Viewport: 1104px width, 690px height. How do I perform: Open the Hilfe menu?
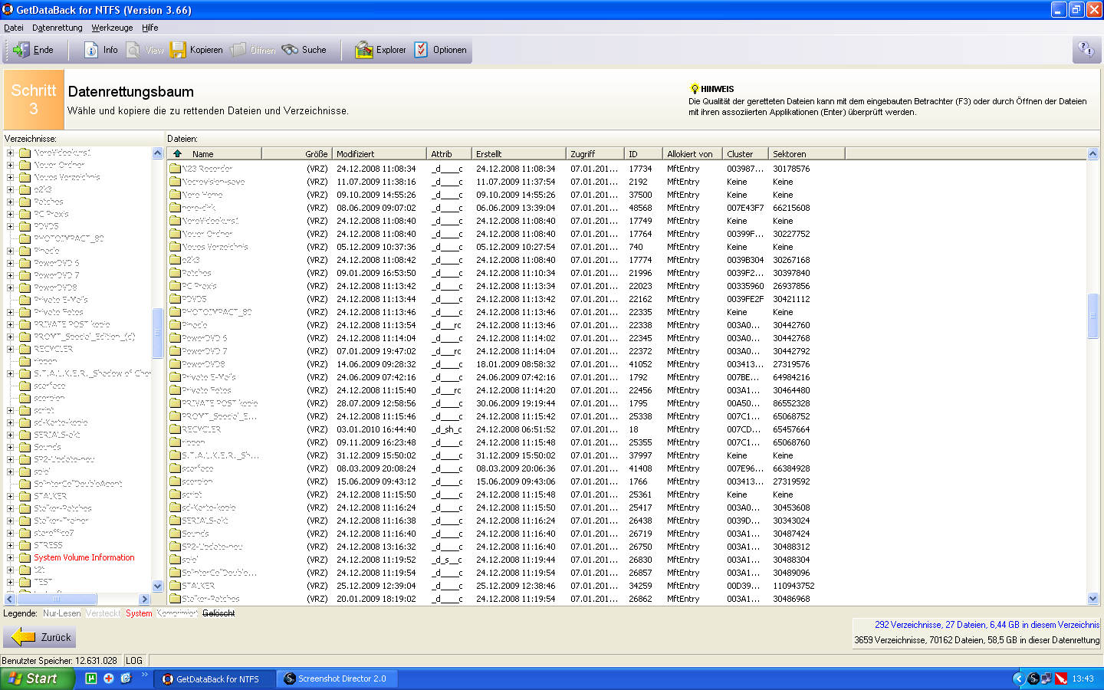[x=150, y=28]
